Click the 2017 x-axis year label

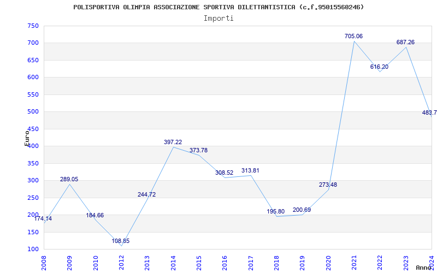click(251, 263)
